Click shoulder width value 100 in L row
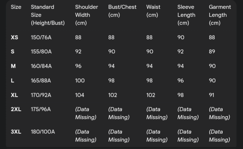 point(80,80)
